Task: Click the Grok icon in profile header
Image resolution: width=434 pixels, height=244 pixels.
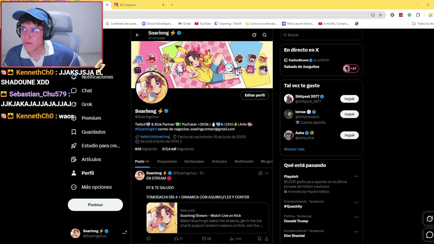Action: 254,35
